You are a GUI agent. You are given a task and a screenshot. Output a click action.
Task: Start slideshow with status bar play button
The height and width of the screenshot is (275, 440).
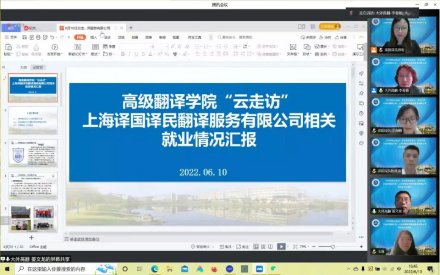pyautogui.click(x=281, y=246)
